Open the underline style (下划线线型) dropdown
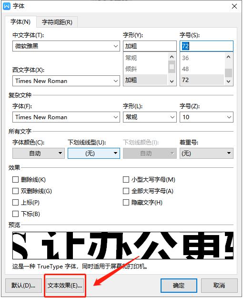243x298 pixels. coord(94,153)
